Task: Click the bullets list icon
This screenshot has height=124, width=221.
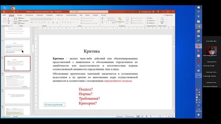Action: (x=63, y=19)
